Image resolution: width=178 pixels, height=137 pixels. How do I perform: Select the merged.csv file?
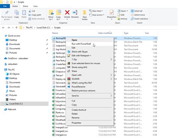(x=61, y=135)
